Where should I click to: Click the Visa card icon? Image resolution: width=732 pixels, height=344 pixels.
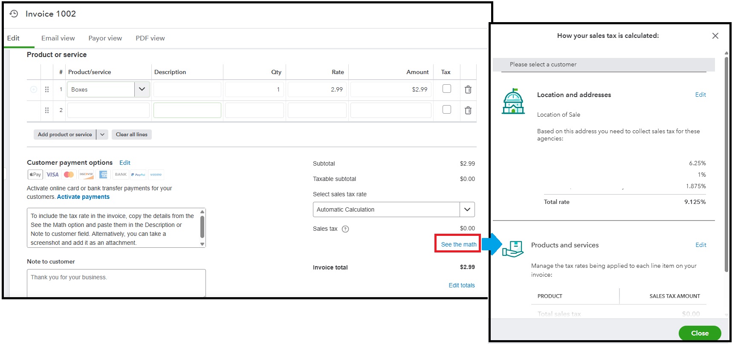(x=52, y=175)
